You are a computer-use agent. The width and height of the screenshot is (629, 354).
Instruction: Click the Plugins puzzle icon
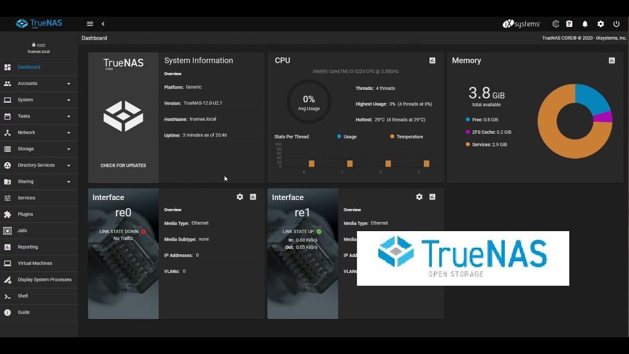[7, 214]
